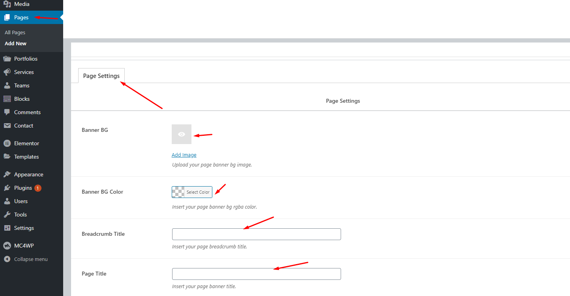
Task: Open the Templates menu label
Action: [26, 157]
